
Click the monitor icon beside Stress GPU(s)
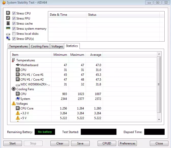(8, 38)
